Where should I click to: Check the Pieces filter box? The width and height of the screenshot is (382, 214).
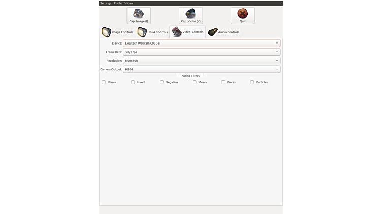[223, 82]
